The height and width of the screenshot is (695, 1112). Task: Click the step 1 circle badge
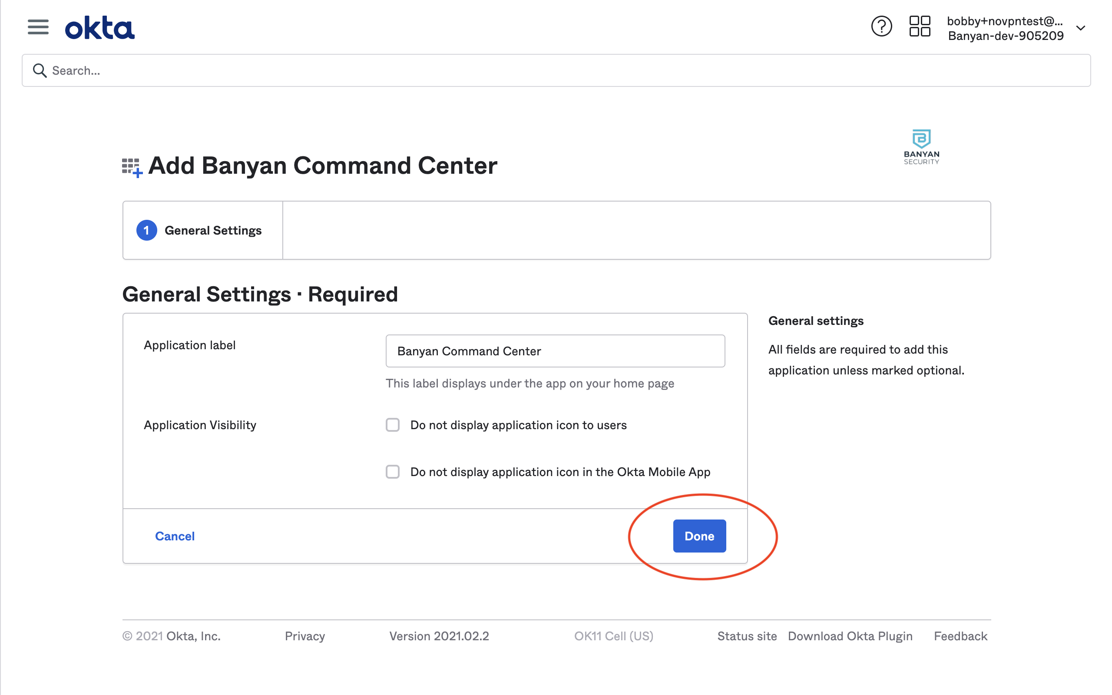146,230
